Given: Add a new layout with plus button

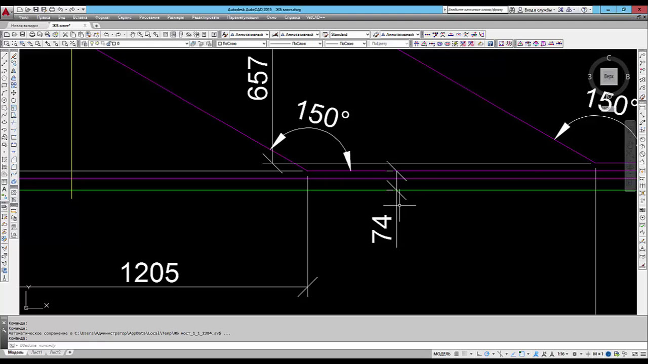Looking at the screenshot, I should click(x=70, y=352).
